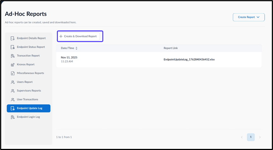Click the Users Report people icon
This screenshot has height=150, width=273.
(x=13, y=82)
